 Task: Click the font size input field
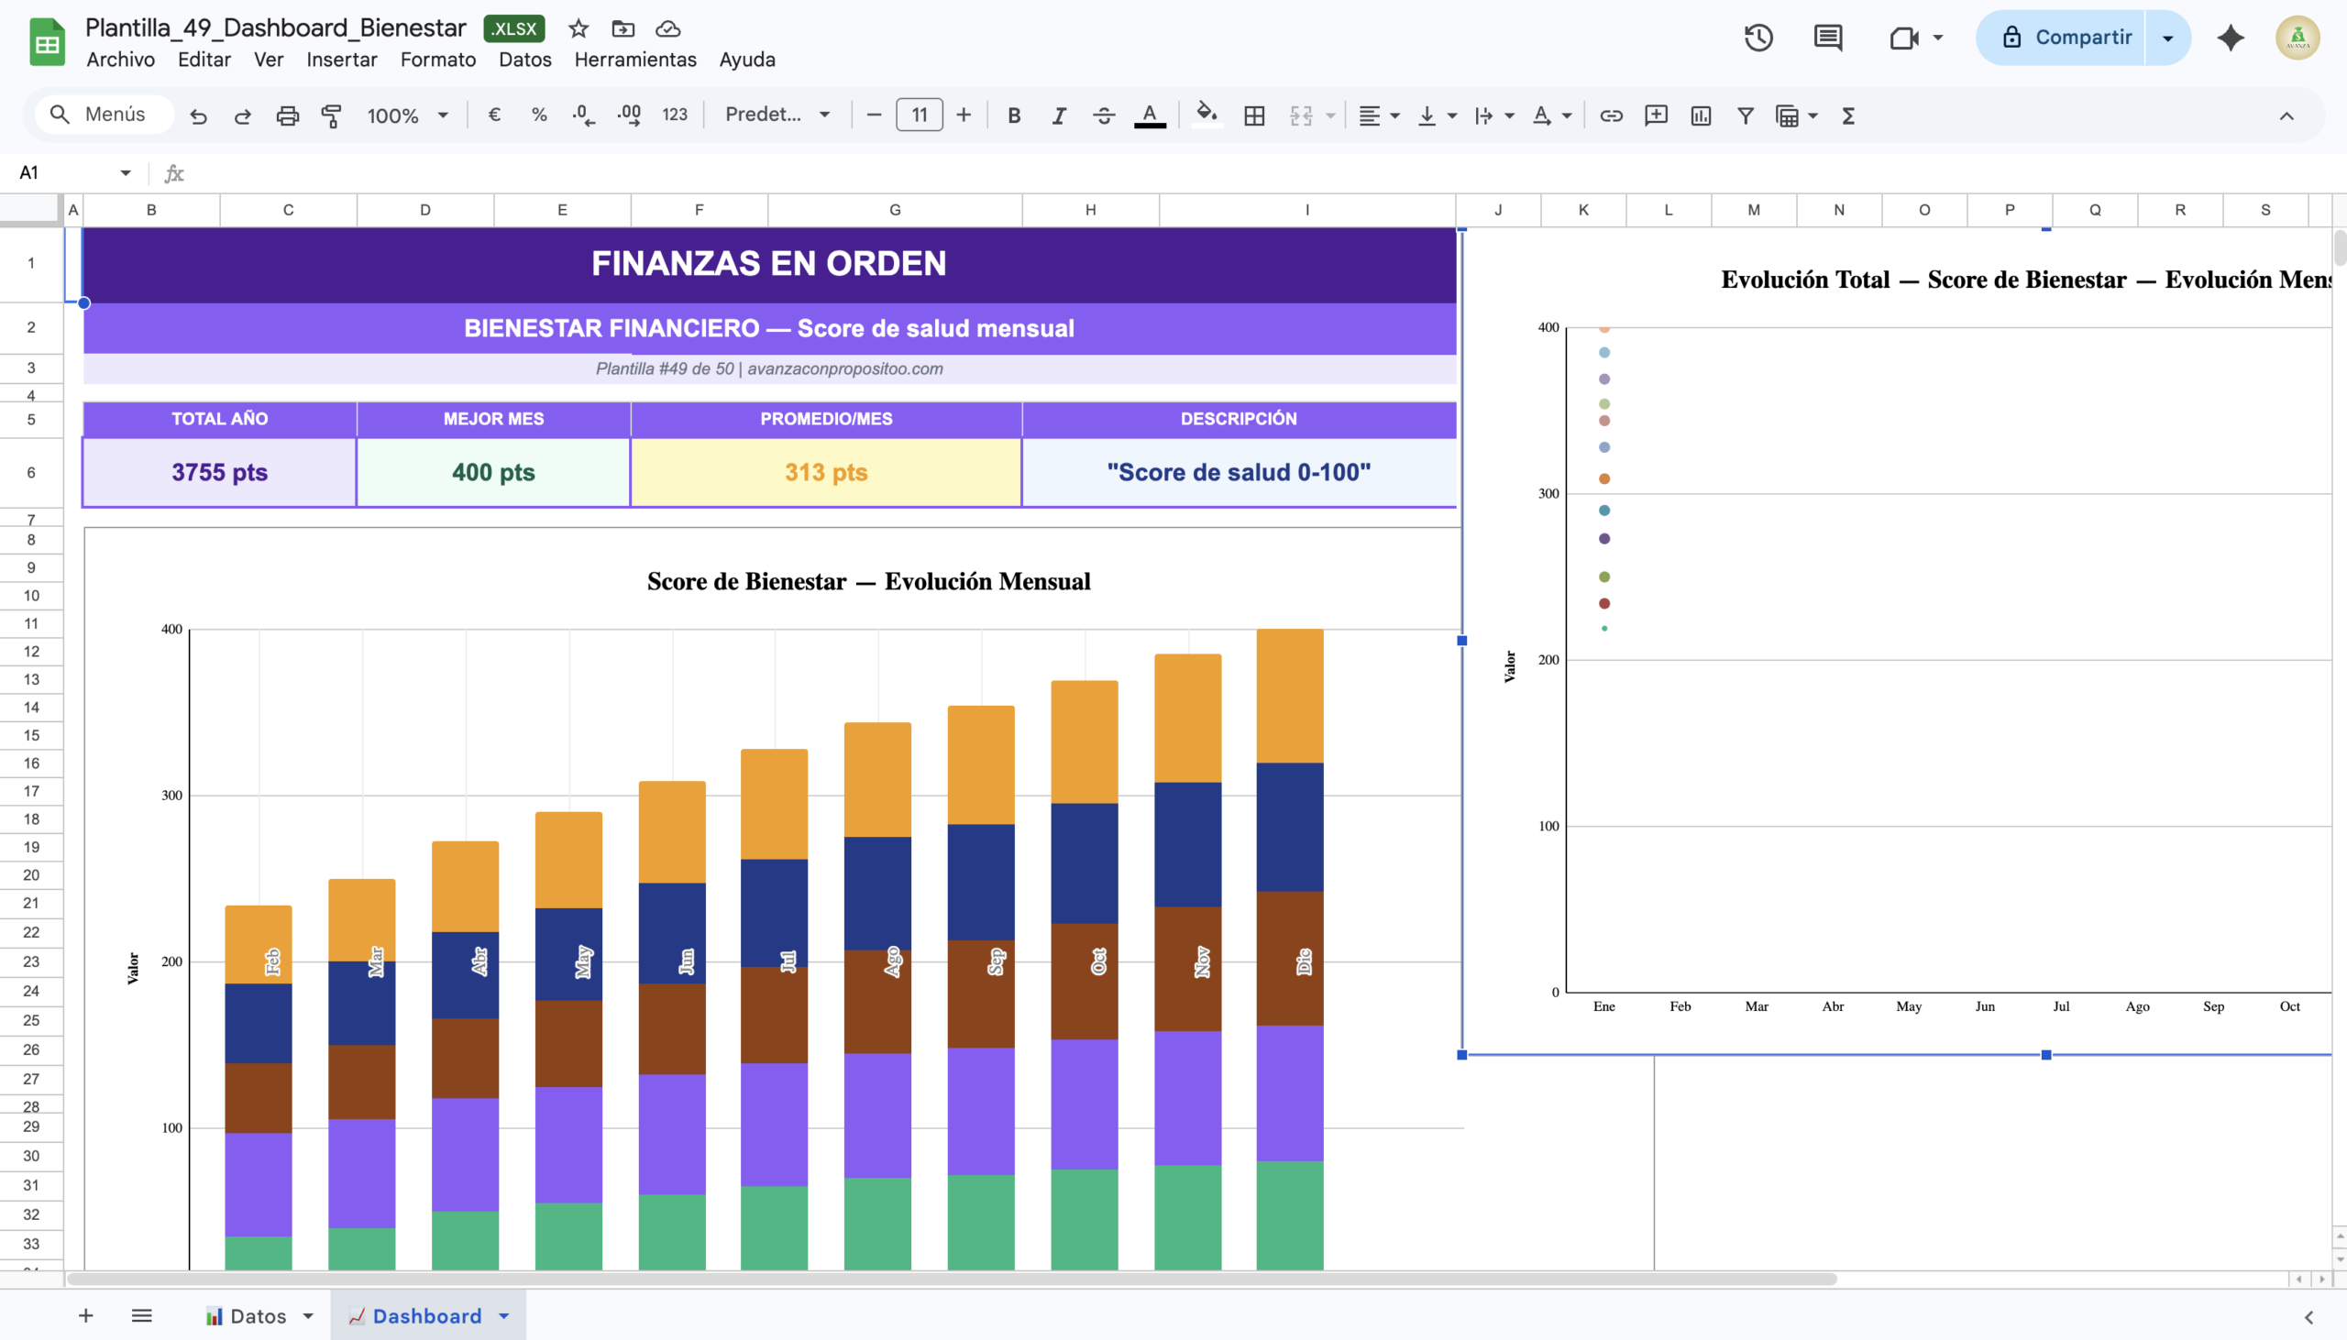point(919,115)
